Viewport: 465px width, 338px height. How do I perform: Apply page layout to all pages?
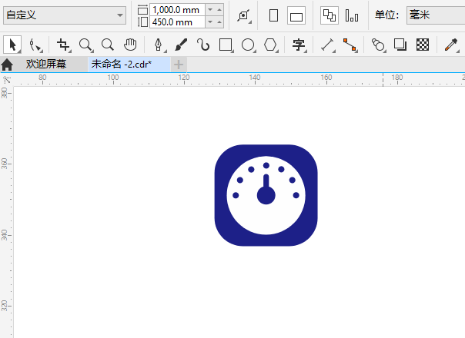coord(330,15)
